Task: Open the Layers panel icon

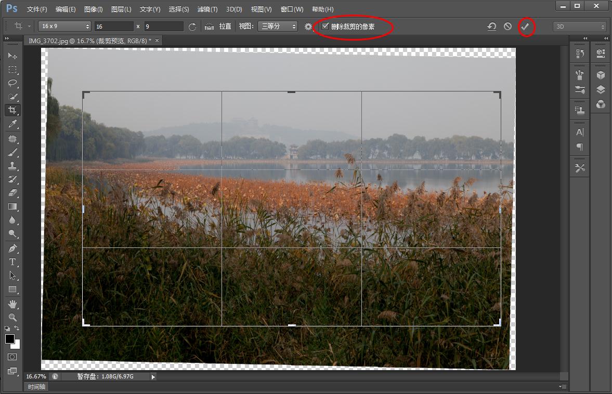Action: [x=601, y=89]
